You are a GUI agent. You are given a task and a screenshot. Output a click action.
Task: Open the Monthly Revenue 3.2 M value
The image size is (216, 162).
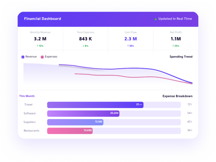click(x=40, y=39)
